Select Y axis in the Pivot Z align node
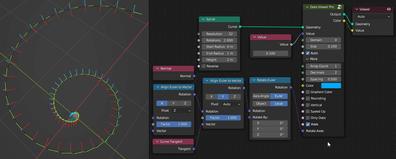Viewport: 396px width, 159px height. pyautogui.click(x=174, y=103)
